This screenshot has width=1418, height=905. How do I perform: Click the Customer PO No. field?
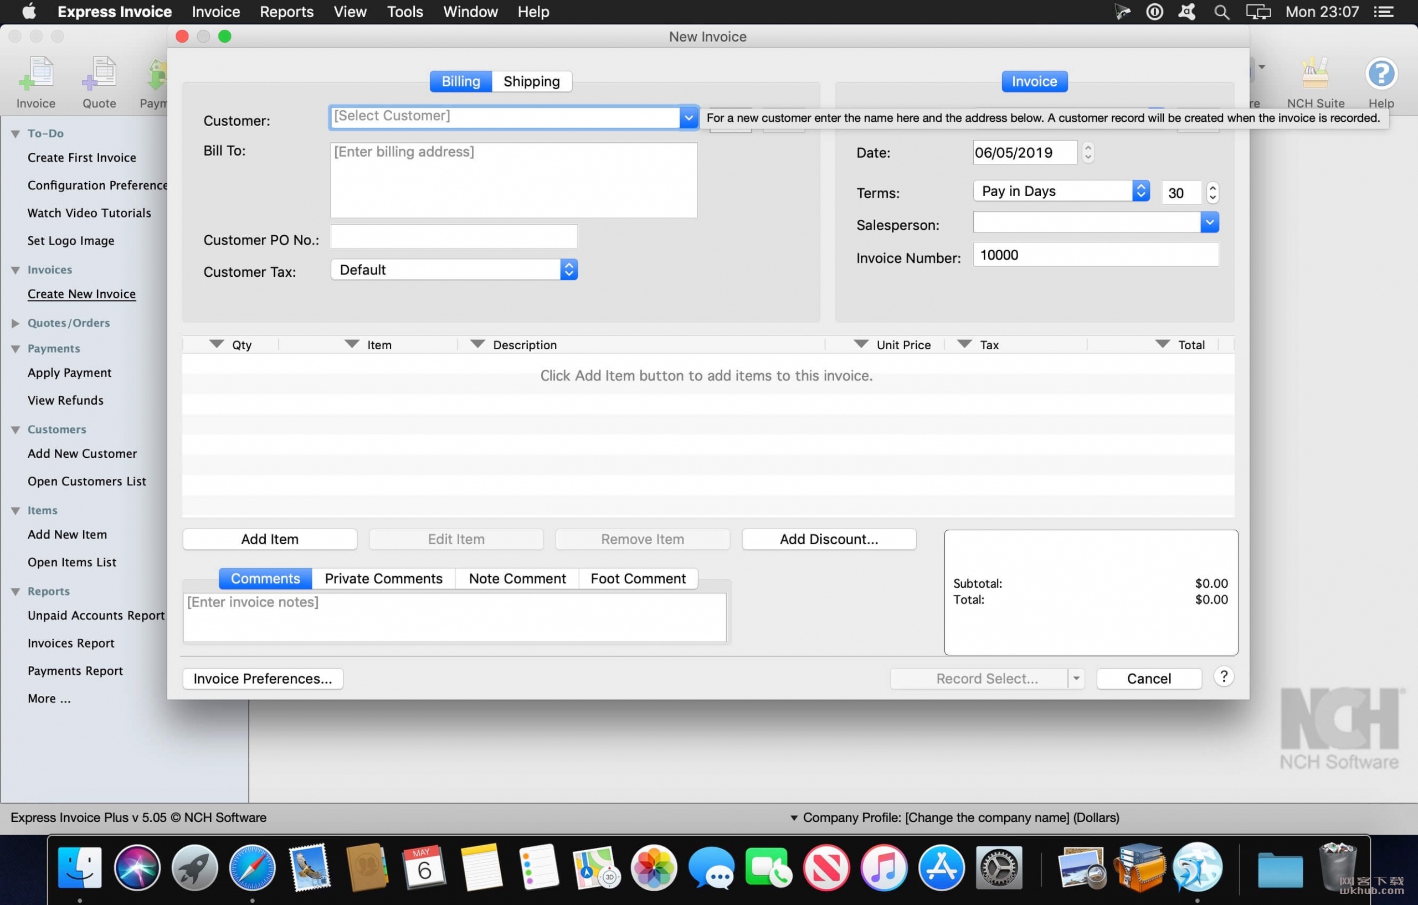click(454, 236)
